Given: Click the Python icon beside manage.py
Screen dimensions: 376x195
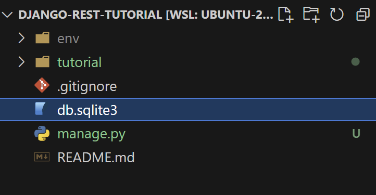Looking at the screenshot, I should coord(42,133).
